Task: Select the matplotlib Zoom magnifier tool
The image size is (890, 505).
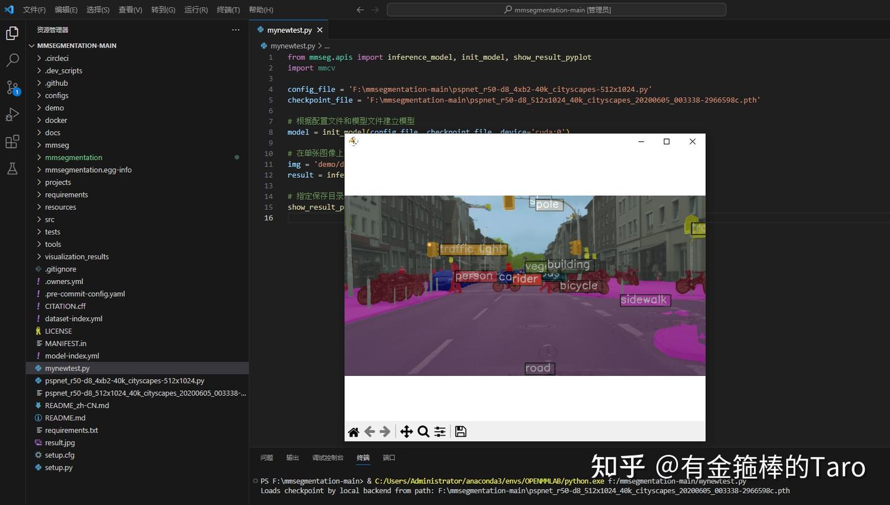Action: pos(423,432)
